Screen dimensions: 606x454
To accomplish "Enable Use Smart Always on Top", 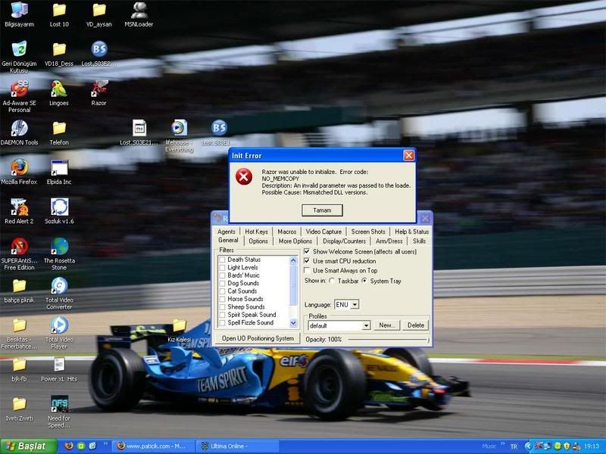I will point(307,270).
